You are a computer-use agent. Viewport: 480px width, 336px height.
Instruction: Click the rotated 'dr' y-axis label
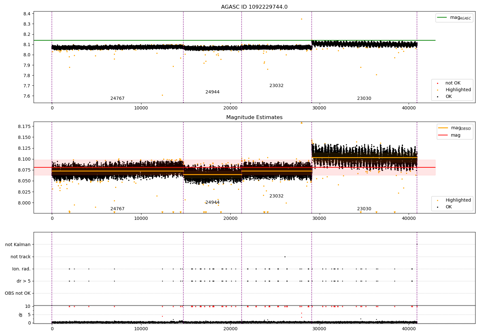click(x=21, y=315)
